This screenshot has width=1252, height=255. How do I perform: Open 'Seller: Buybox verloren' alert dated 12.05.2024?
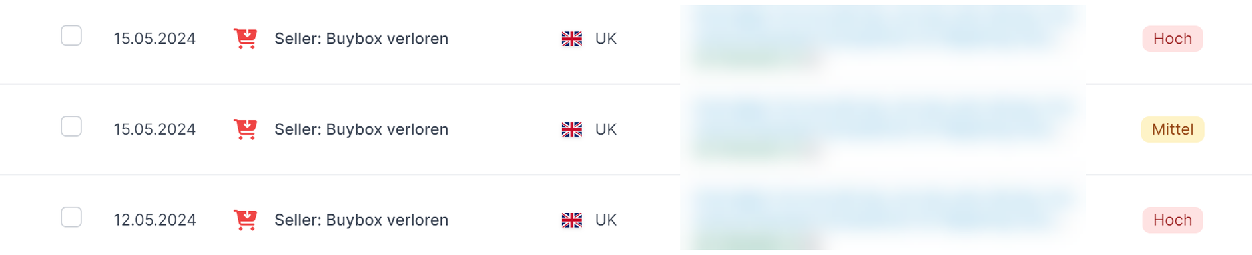coord(361,220)
